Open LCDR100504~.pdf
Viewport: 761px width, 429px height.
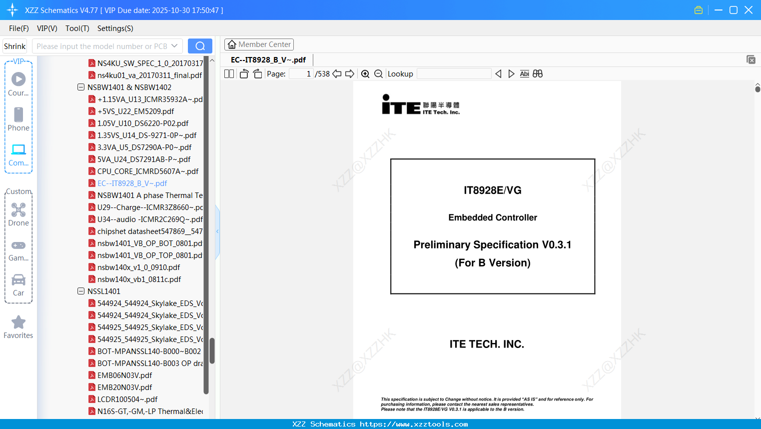coord(127,399)
